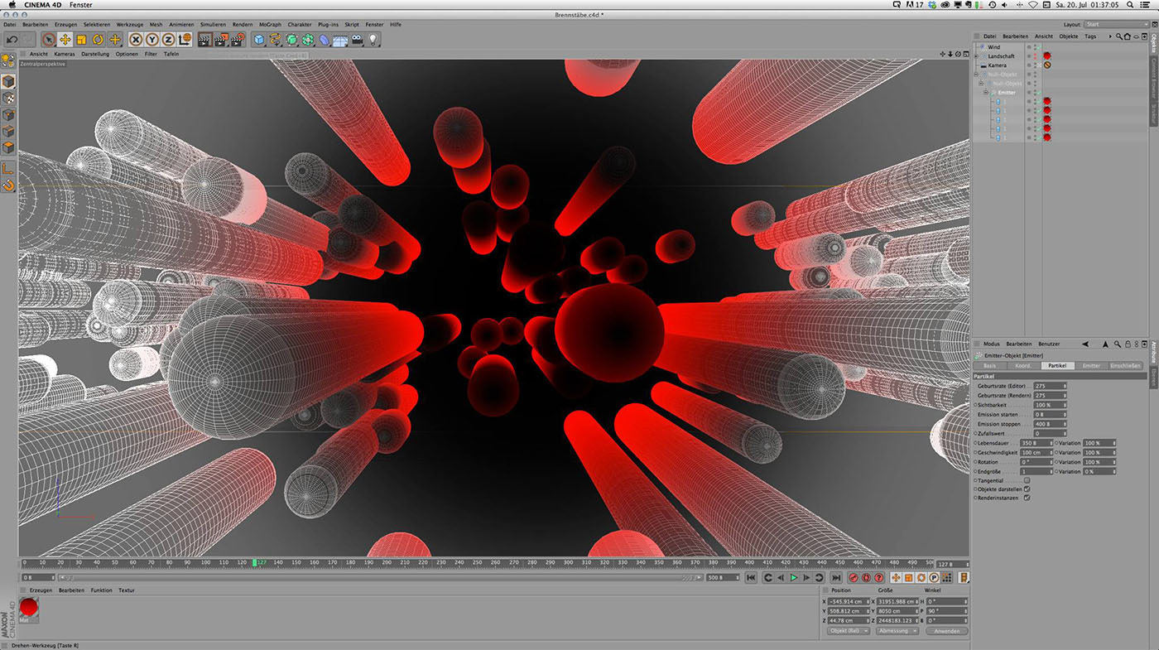Toggle the X axis lock
This screenshot has height=650, width=1159.
137,39
